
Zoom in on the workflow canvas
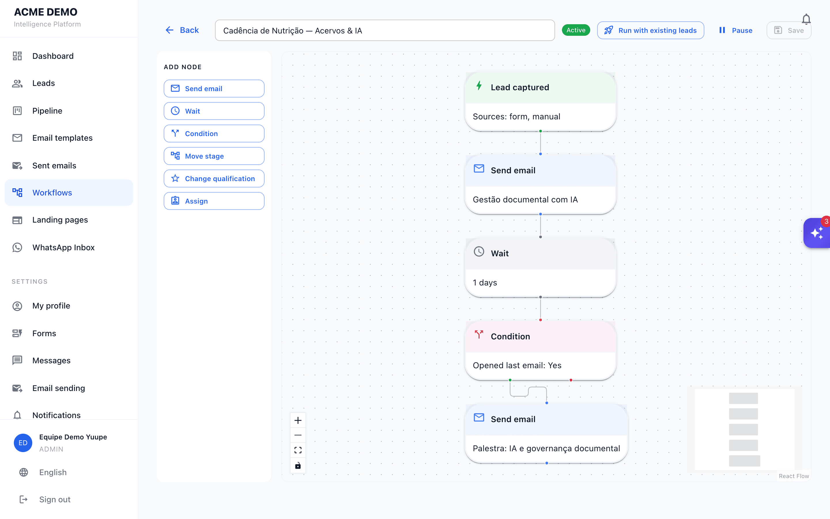[298, 420]
